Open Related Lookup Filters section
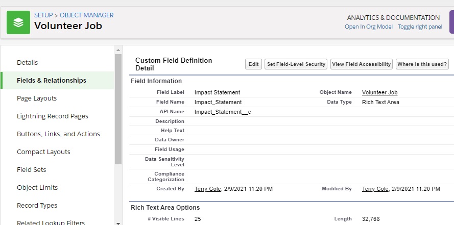 coord(51,222)
